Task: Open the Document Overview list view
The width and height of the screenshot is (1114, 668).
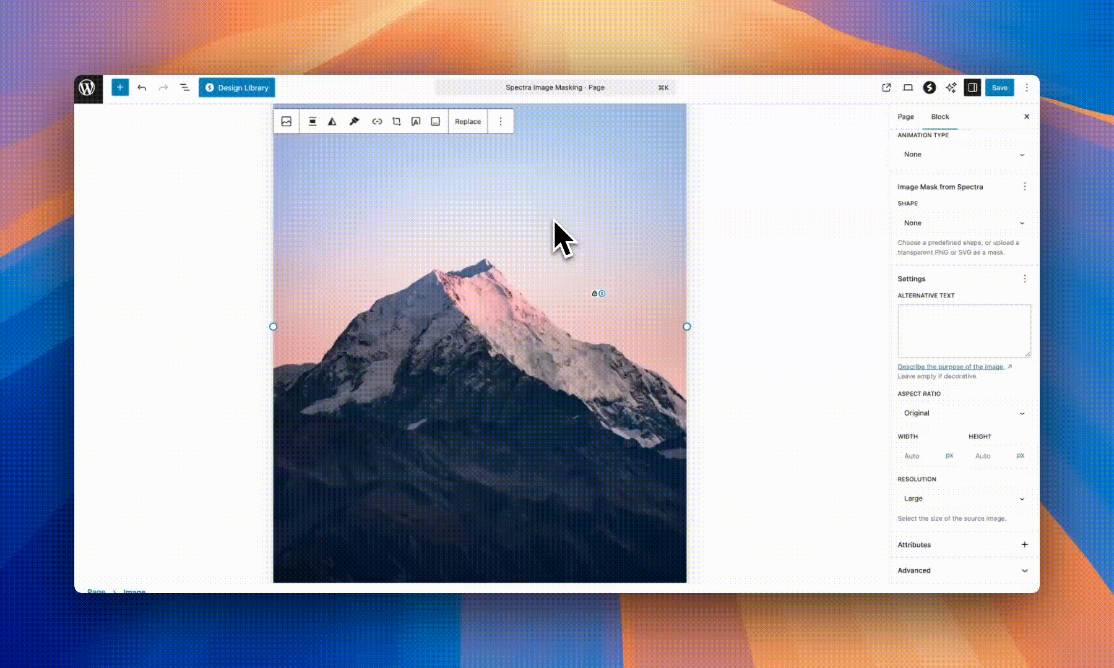Action: click(x=184, y=88)
